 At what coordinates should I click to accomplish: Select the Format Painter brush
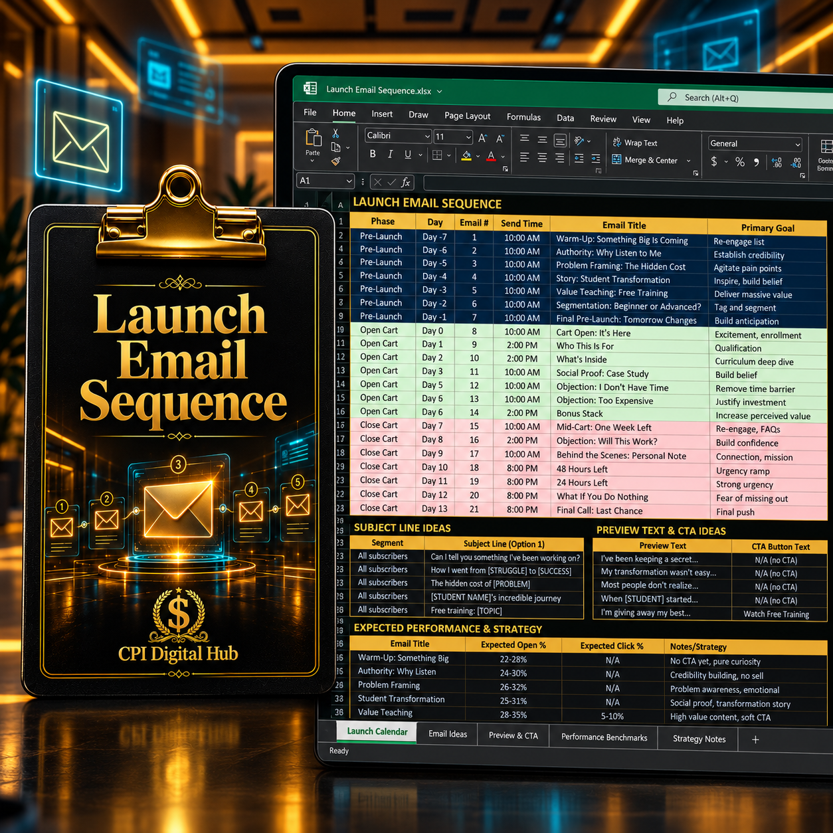(336, 160)
